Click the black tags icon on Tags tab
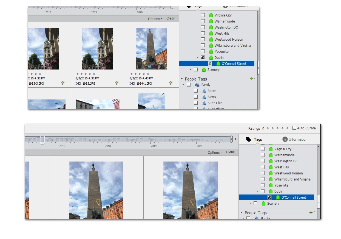The height and width of the screenshot is (239, 341). click(249, 139)
